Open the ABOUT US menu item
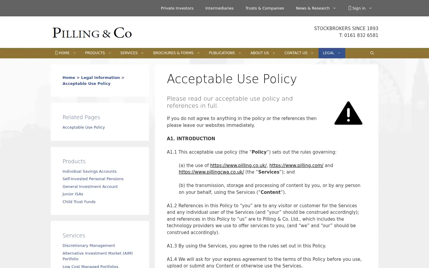The width and height of the screenshot is (429, 268). pos(259,53)
